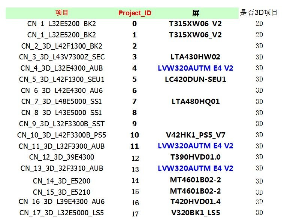299x219 pixels.
Task: Select the CN_13_3D_32F3310_AUB project cell
Action: coord(61,169)
